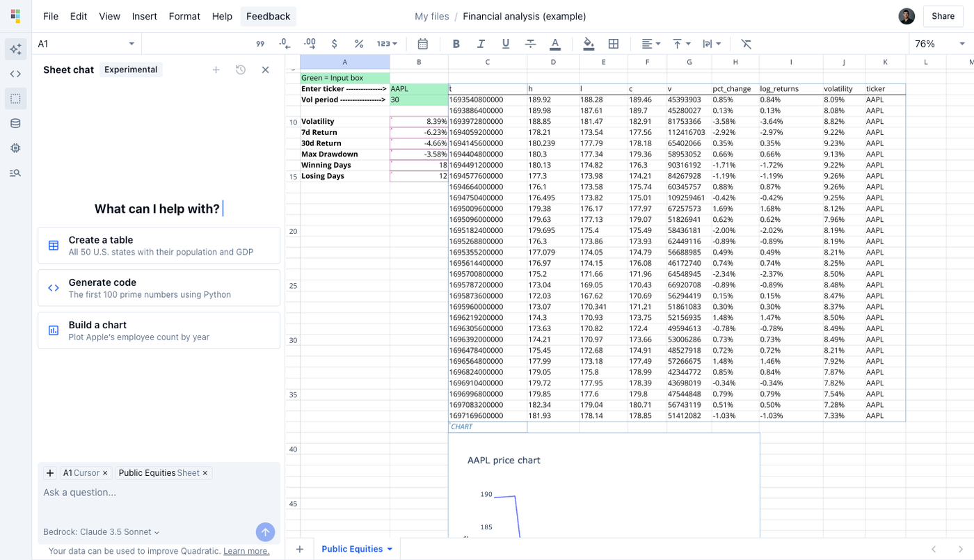
Task: Expand the 123 number format dropdown
Action: click(x=387, y=44)
